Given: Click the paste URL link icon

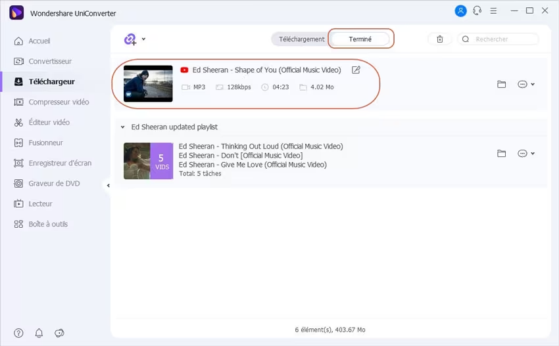Looking at the screenshot, I should [130, 39].
